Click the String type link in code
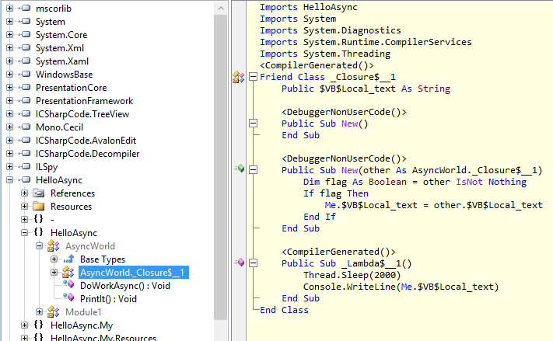This screenshot has height=341, width=553. point(434,89)
